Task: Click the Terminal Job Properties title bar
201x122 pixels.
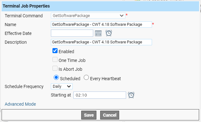Action: pyautogui.click(x=100, y=6)
